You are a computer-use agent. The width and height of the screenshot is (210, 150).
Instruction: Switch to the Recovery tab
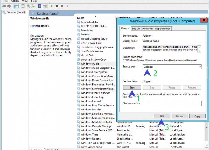click(x=147, y=29)
